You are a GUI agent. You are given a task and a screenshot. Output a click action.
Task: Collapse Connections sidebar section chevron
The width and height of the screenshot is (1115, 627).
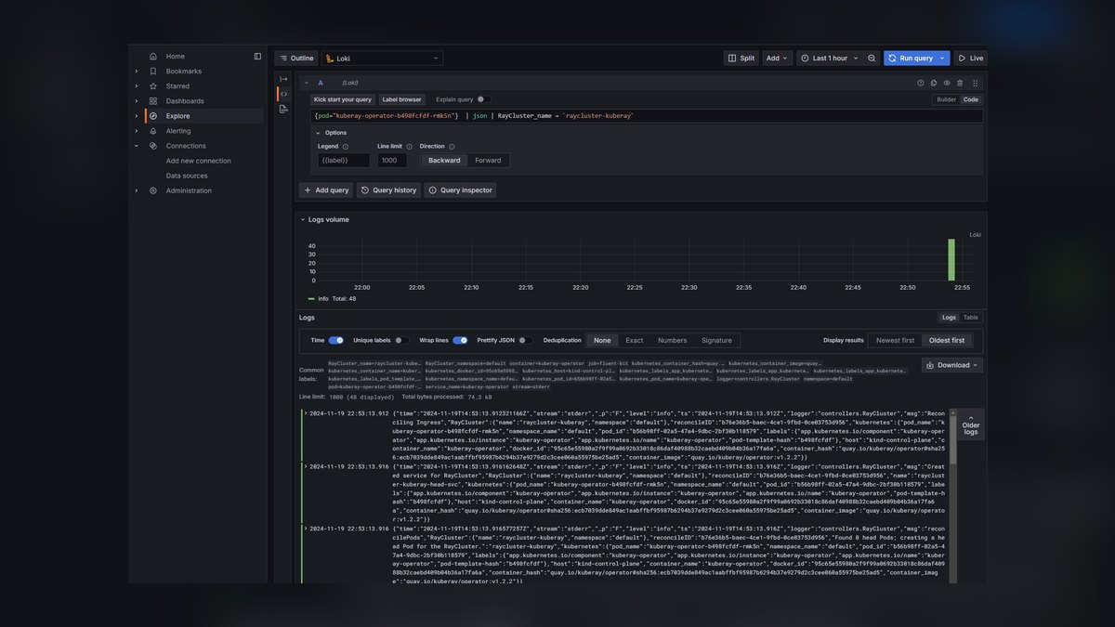click(137, 146)
